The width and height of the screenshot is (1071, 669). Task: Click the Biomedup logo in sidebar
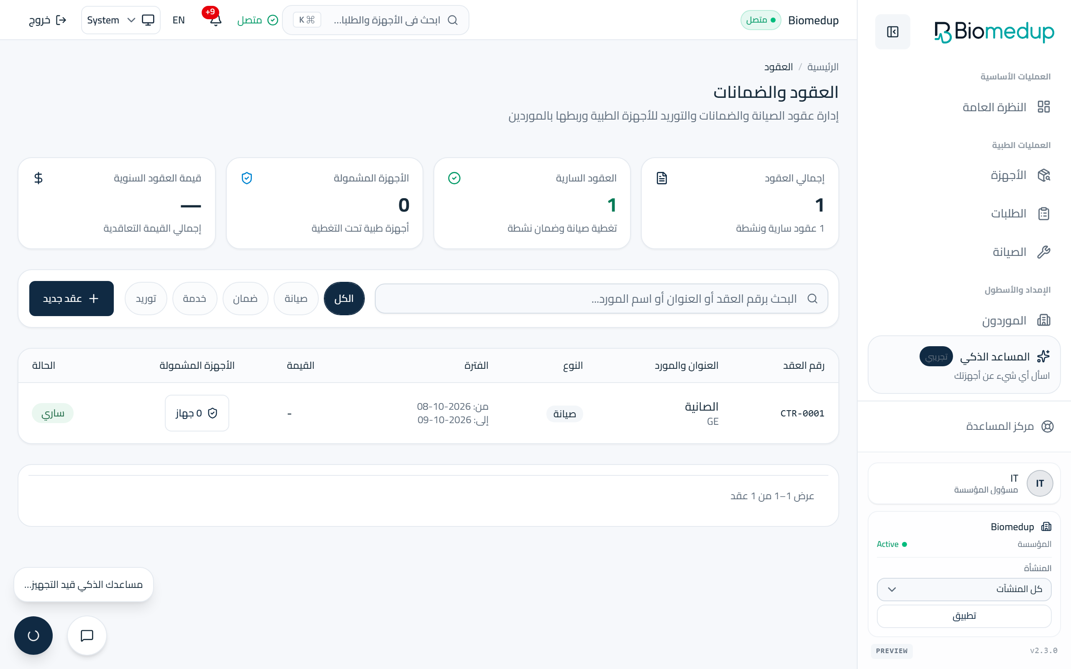994,32
